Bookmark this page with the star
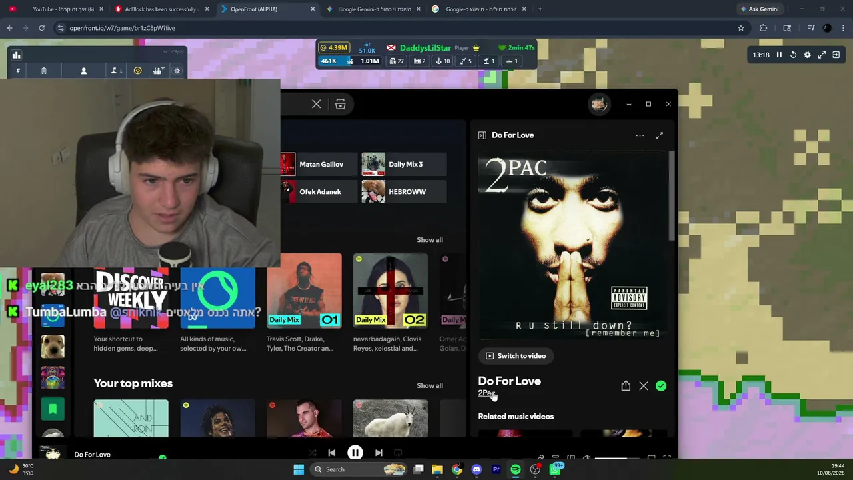Viewport: 853px width, 480px height. [740, 28]
